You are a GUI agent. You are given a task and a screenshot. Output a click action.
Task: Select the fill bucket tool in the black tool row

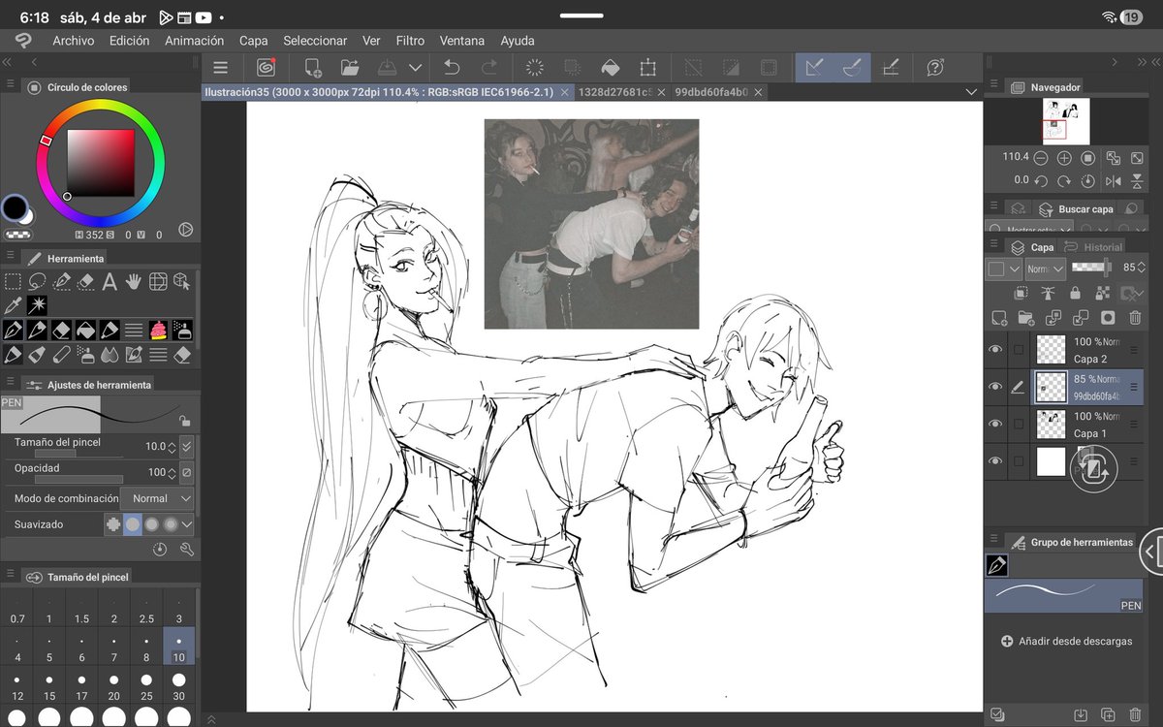[x=85, y=331]
